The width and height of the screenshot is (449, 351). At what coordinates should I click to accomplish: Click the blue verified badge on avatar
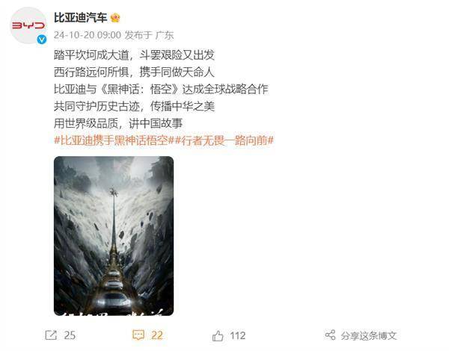(x=42, y=40)
